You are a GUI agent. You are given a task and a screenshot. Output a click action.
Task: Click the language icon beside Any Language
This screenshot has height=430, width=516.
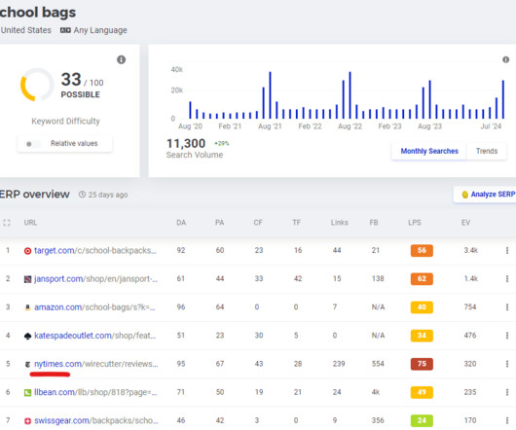click(65, 30)
